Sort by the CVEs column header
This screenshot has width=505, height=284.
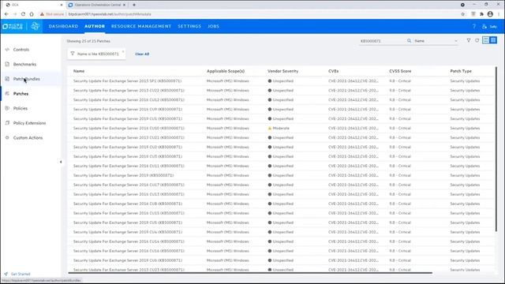[x=333, y=71]
